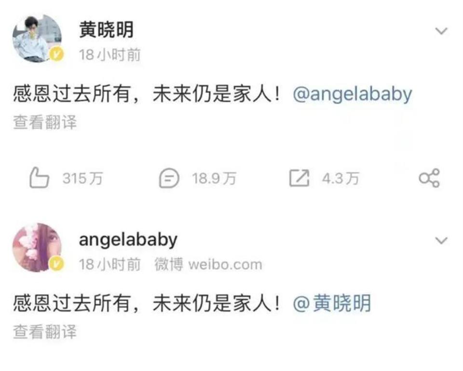Open the @黄晓明 mention link
Viewport: 463px width, 371px height.
tap(332, 303)
